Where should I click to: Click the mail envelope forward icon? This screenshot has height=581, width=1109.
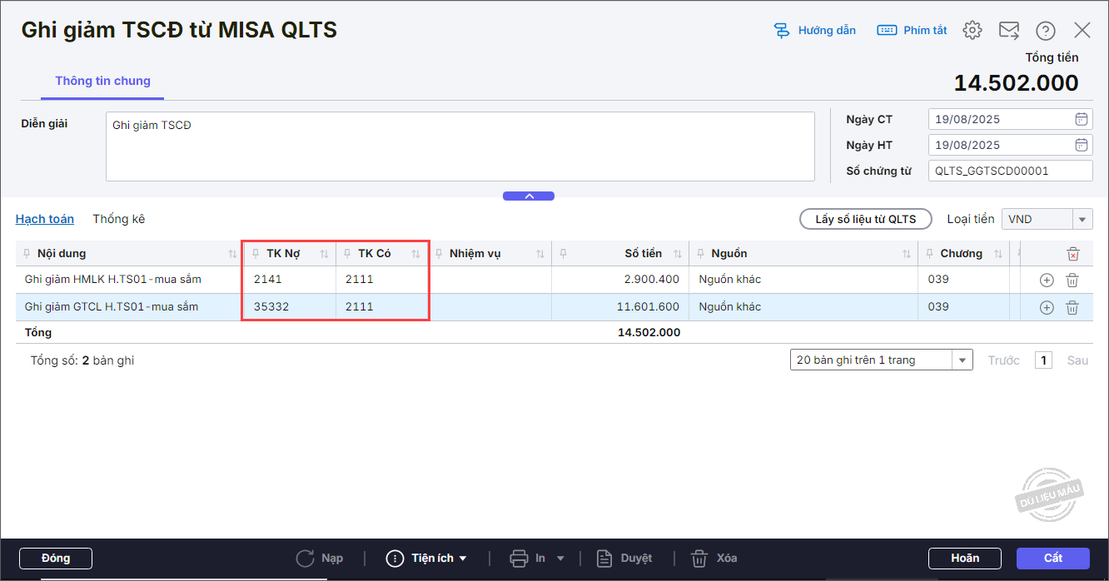(x=1009, y=31)
